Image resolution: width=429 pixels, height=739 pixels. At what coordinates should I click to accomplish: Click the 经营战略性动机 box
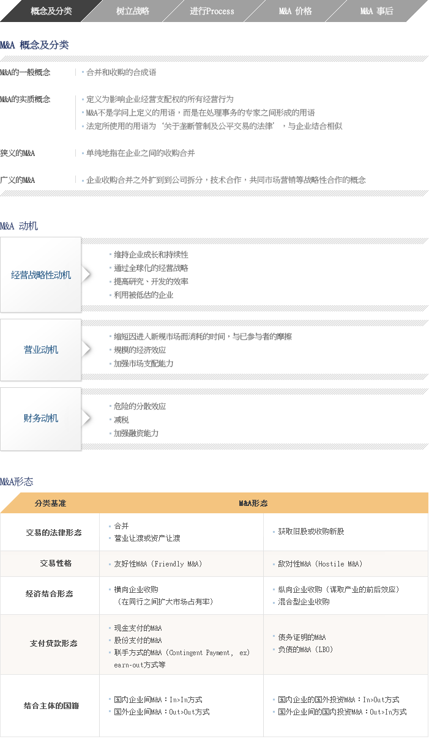(x=41, y=275)
